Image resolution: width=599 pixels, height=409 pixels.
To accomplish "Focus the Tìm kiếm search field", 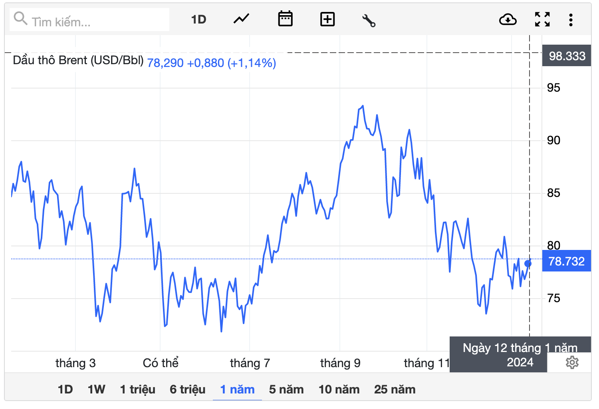I will tap(89, 20).
